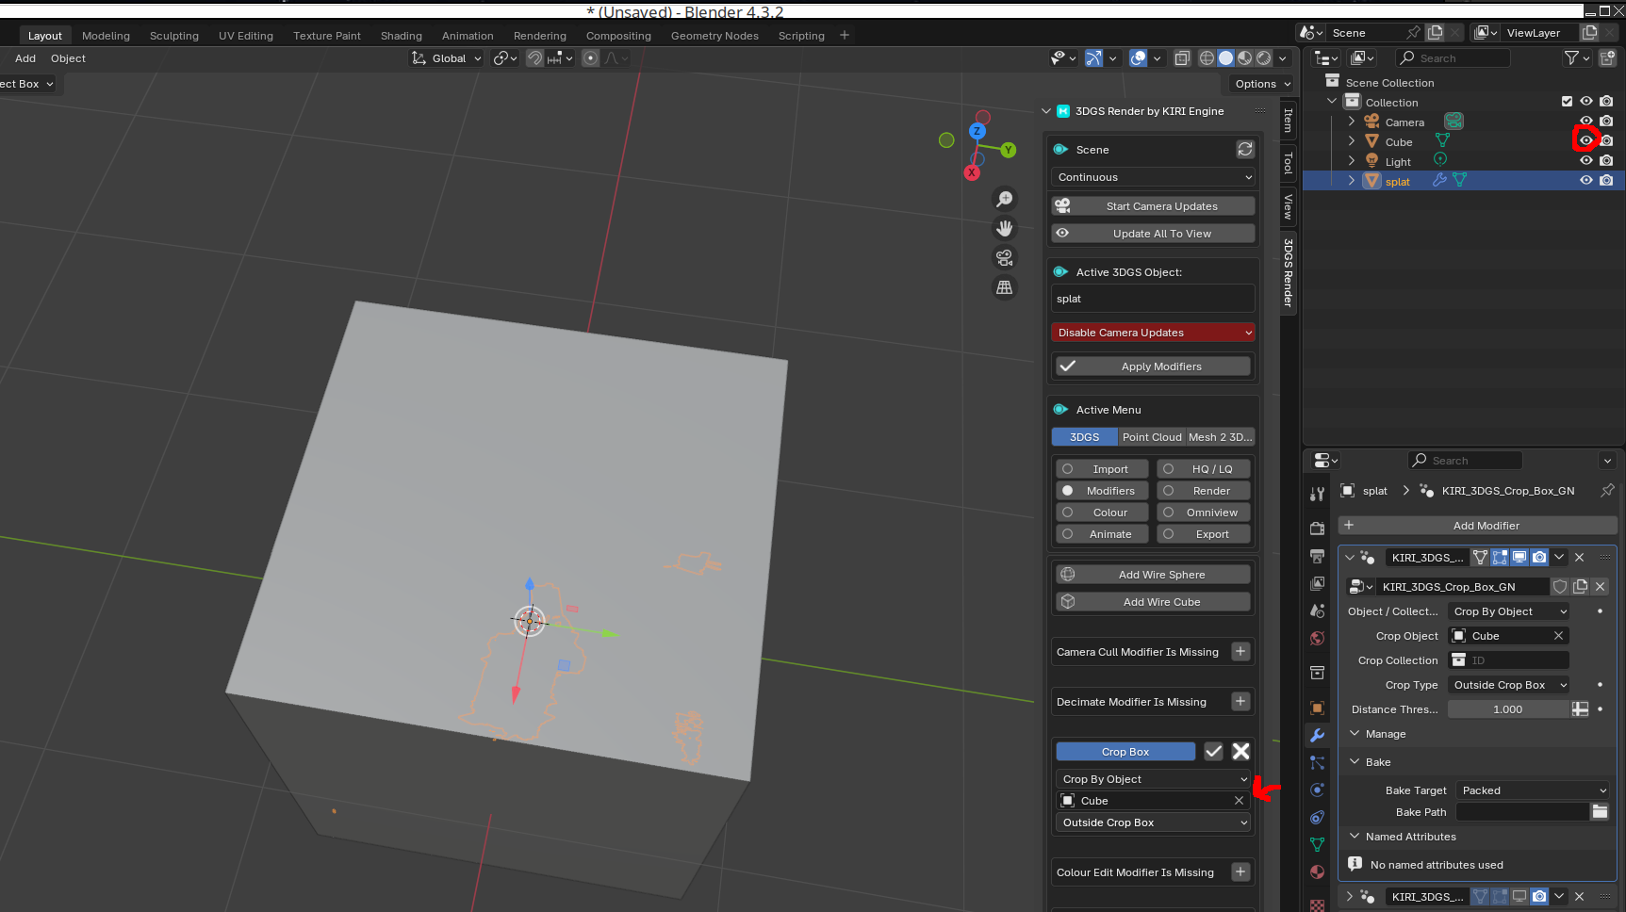Open the Modifiers wrench properties tab
This screenshot has width=1626, height=912.
coord(1317,735)
